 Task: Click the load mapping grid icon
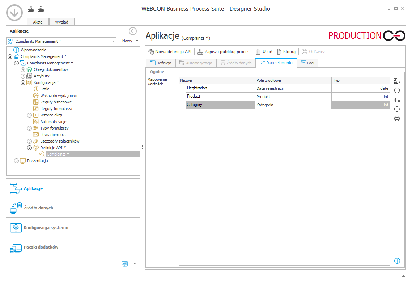[397, 81]
